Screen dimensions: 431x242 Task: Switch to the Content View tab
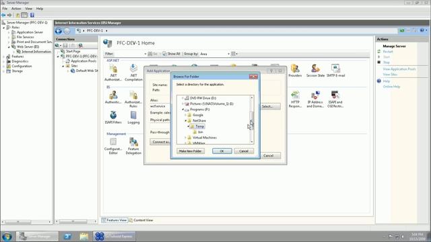click(x=141, y=220)
